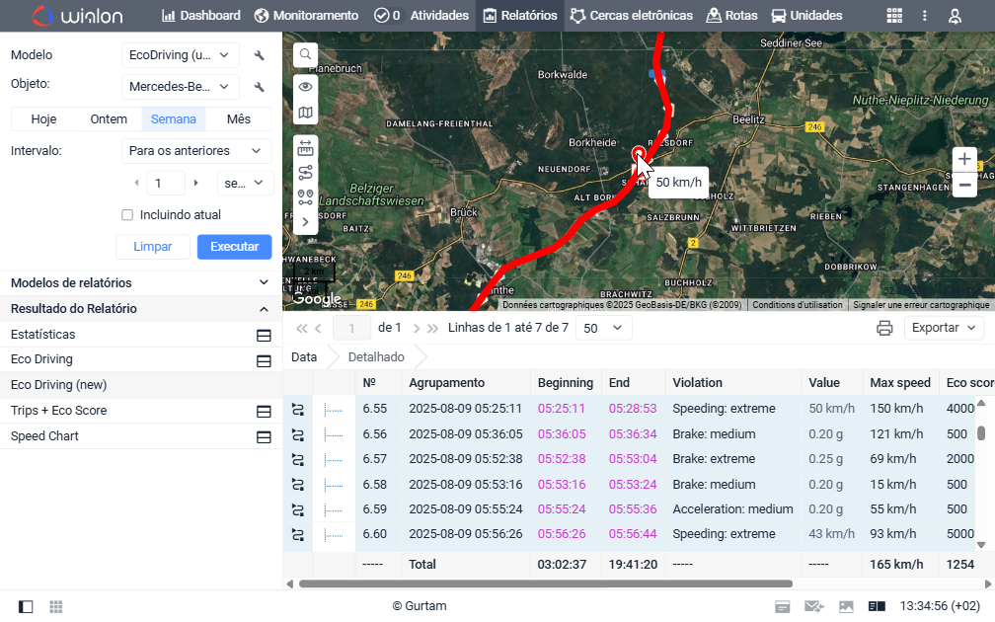
Task: Zoom in on the map
Action: (x=964, y=159)
